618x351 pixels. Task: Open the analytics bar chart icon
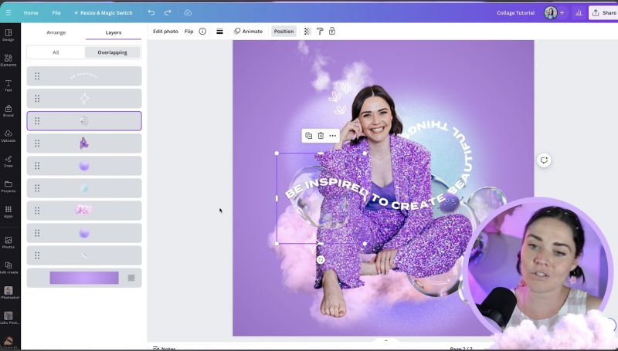(579, 12)
